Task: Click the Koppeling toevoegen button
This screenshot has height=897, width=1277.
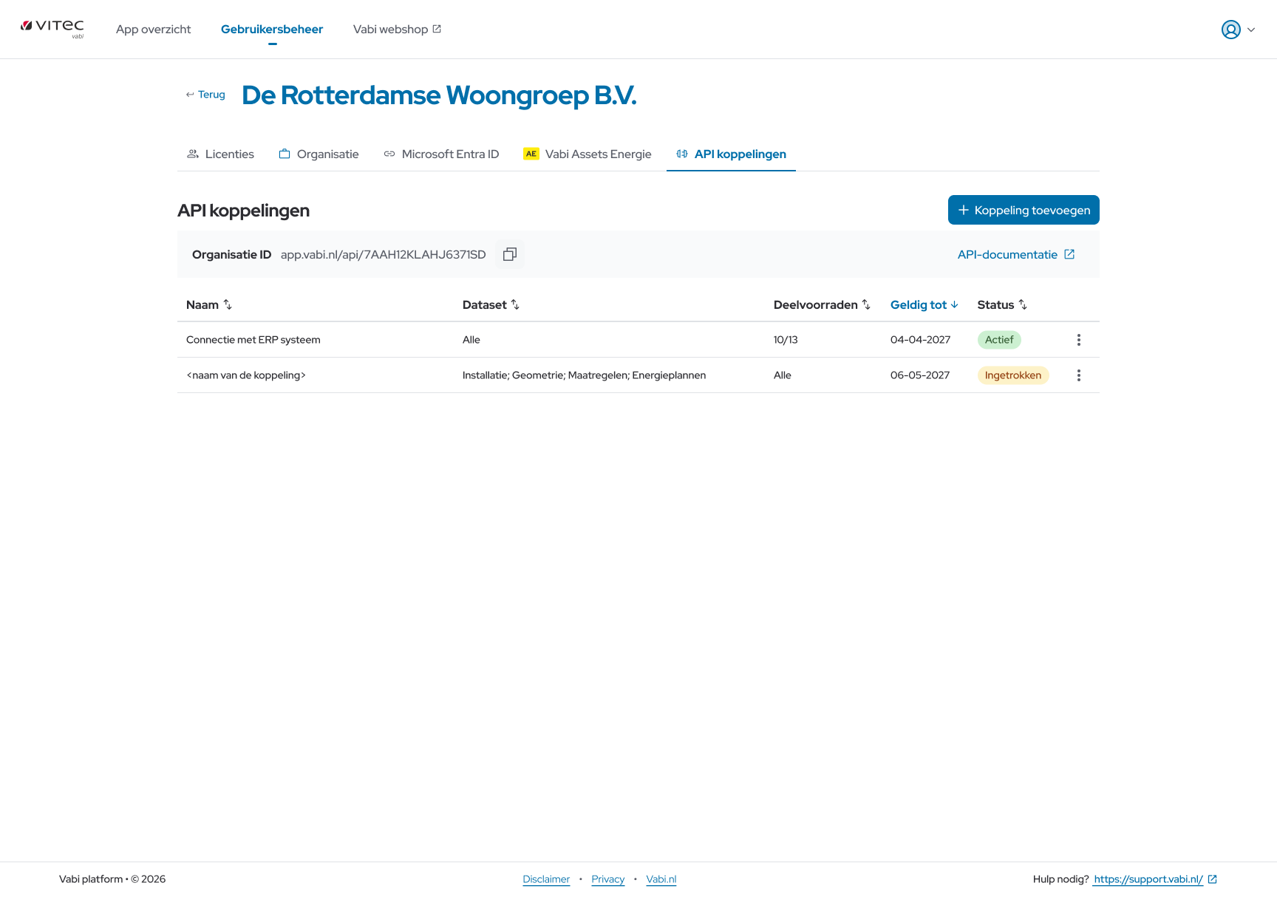Action: point(1024,210)
